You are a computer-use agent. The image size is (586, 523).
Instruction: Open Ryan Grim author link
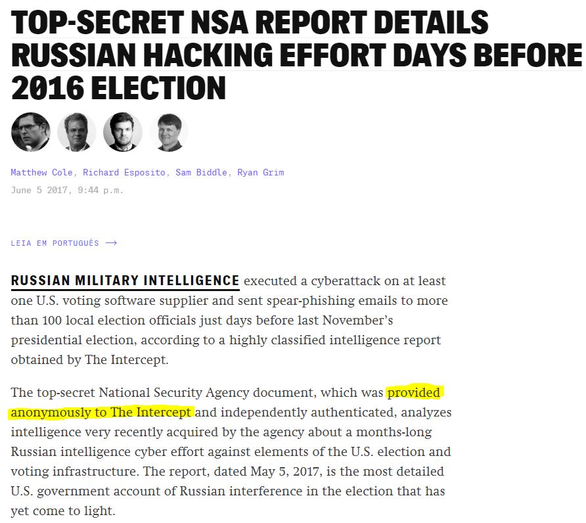(x=261, y=172)
